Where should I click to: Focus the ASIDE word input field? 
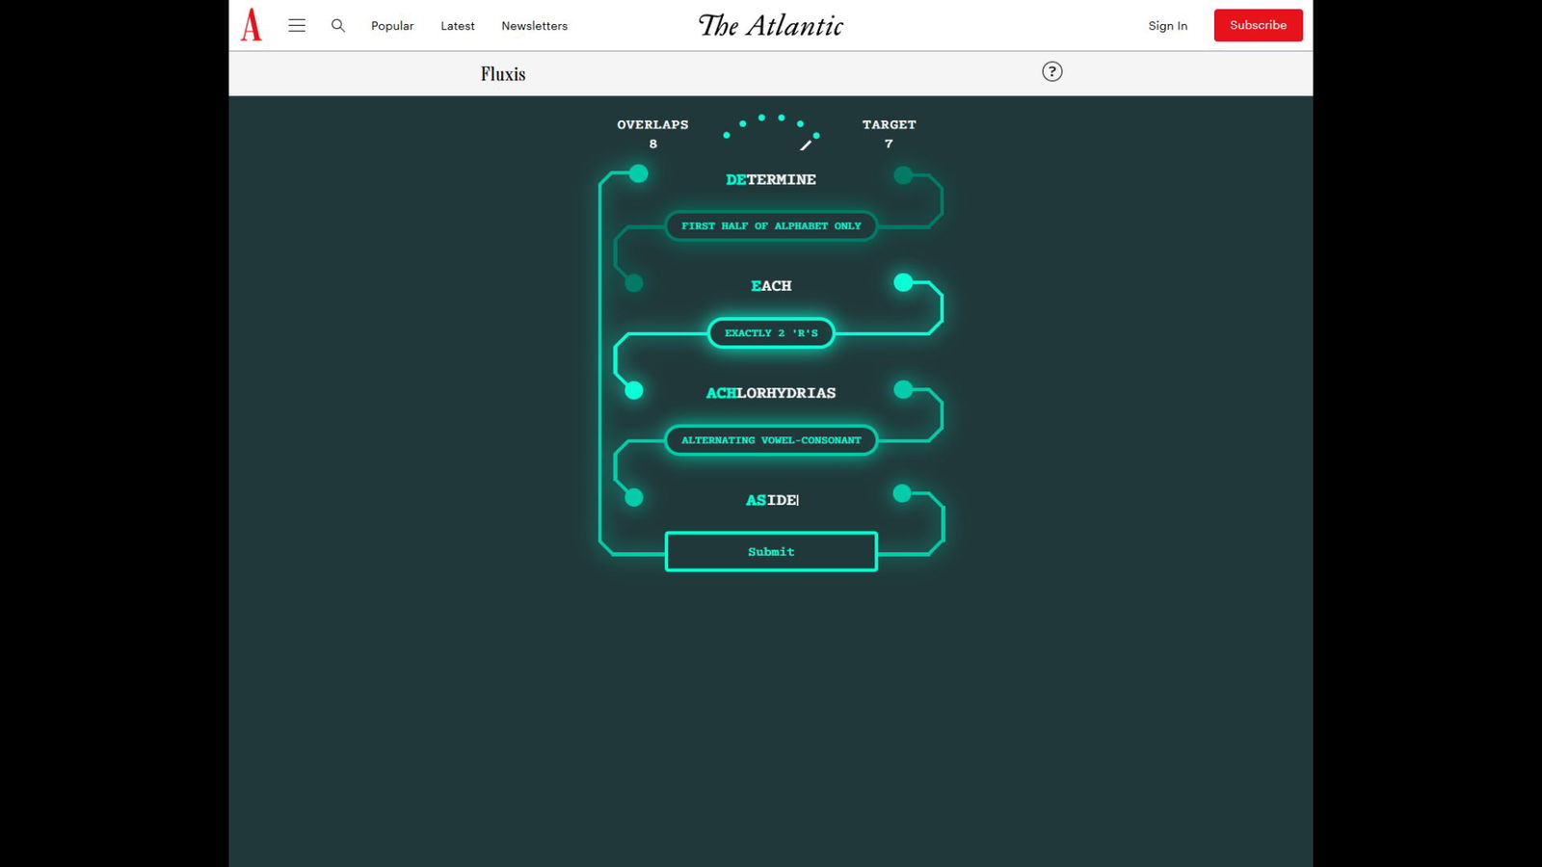(771, 500)
